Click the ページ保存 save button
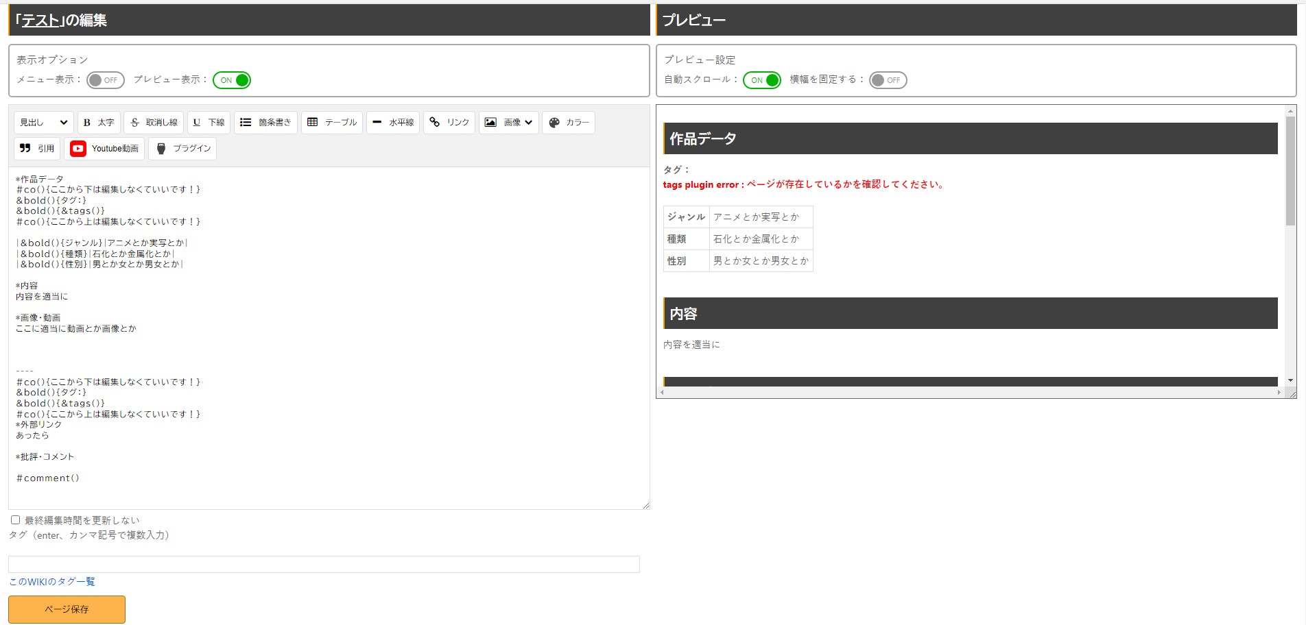Screen dimensions: 1306x625 point(67,609)
